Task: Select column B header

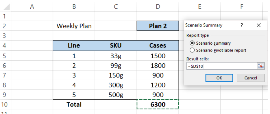Action: 74,7
